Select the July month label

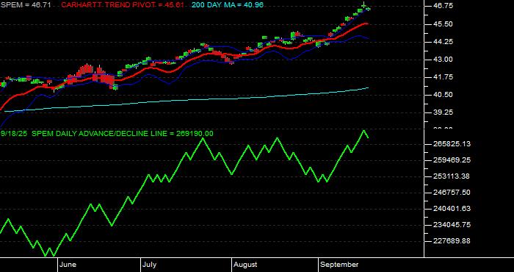pos(149,265)
